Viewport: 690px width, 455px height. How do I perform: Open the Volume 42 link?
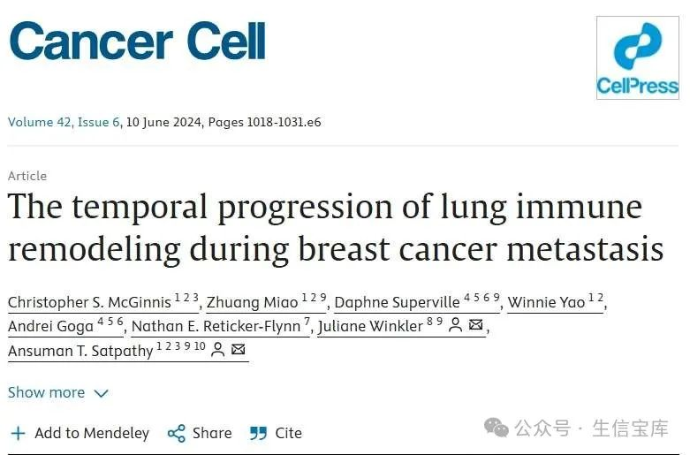click(x=39, y=122)
